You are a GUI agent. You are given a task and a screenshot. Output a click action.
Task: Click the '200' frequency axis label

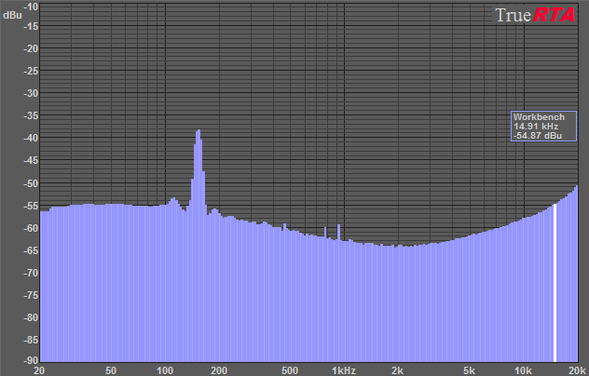coord(219,370)
